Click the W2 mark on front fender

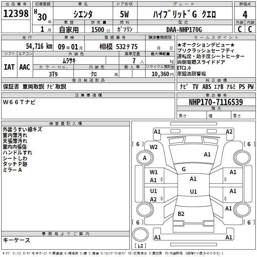coord(154,147)
